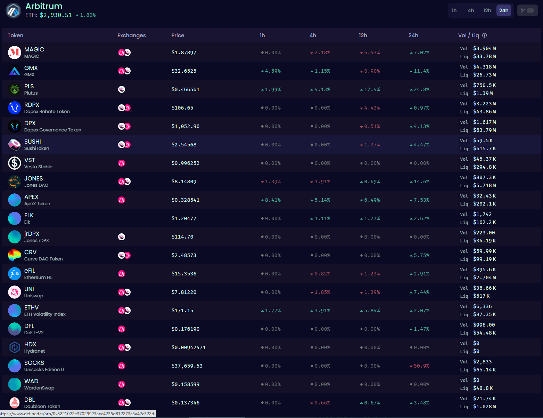Click the exchange icon in DFL row
Screen dimensions: 543x418
(122, 329)
